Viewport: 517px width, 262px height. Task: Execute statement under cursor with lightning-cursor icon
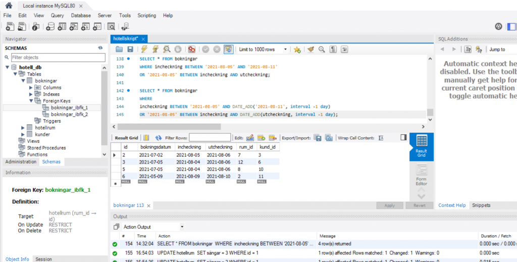[156, 49]
